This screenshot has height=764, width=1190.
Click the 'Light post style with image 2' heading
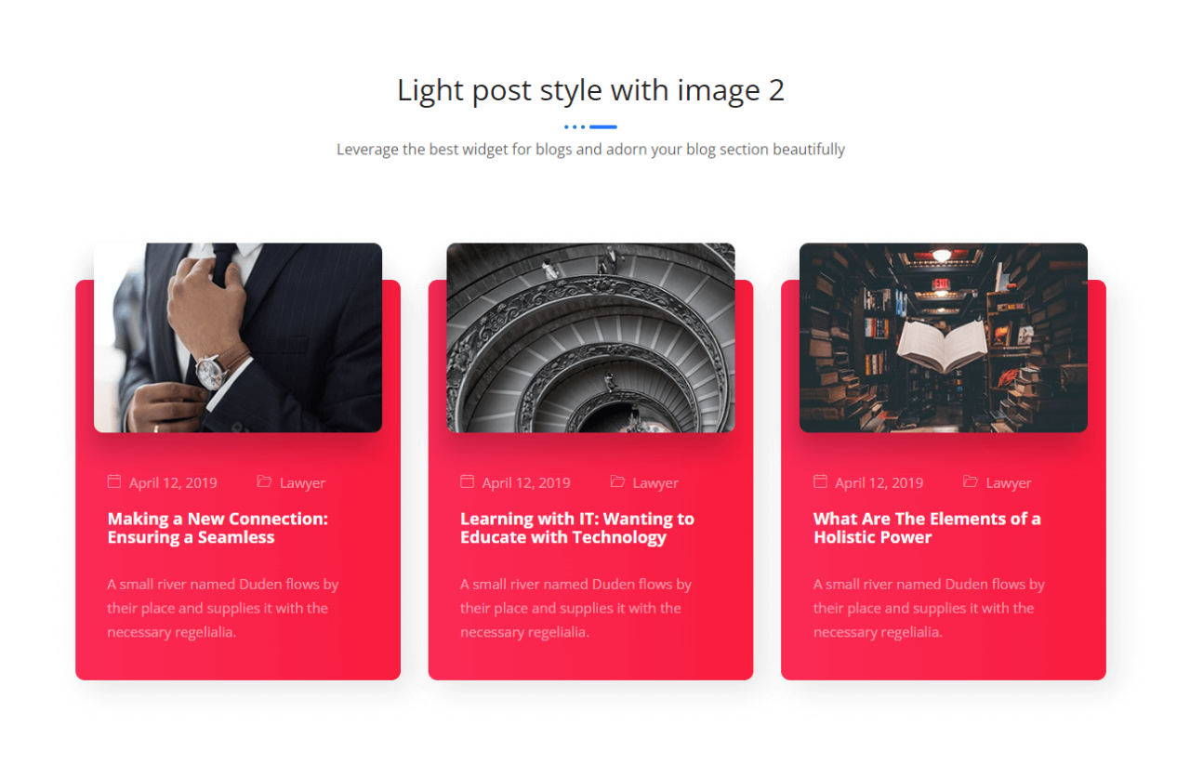tap(590, 90)
